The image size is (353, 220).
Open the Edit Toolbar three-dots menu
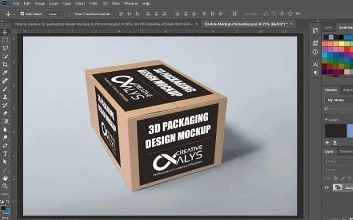coord(5,194)
